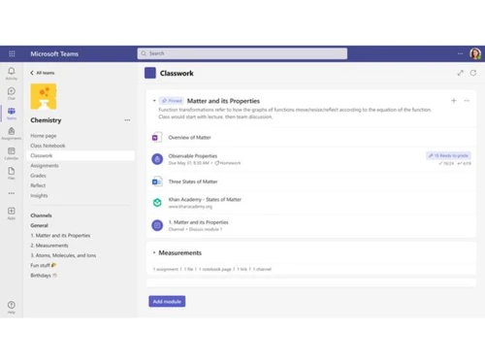The height and width of the screenshot is (364, 485).
Task: Click the Overview of Matter OneNote icon
Action: [157, 138]
